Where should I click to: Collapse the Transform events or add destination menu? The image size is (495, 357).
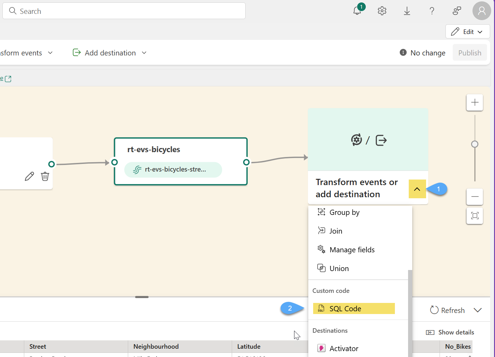coord(417,189)
